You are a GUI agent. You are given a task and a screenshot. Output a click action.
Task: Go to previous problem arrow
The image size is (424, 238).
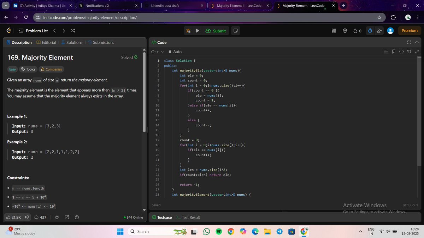pos(54,31)
